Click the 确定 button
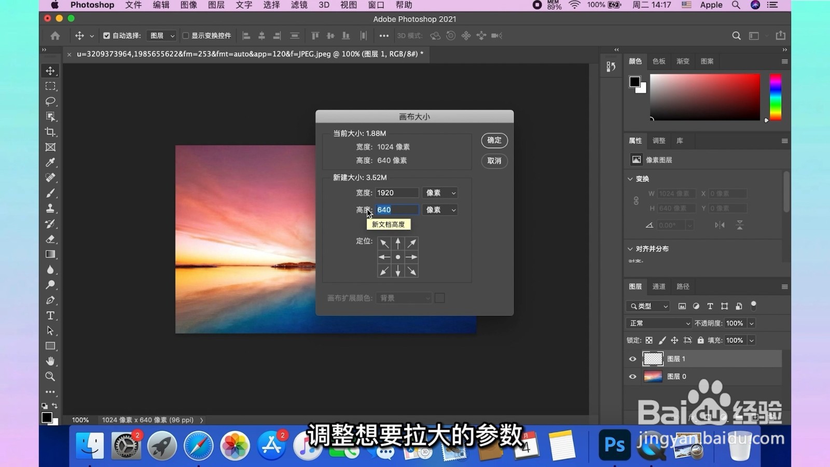Screen dimensions: 830x467 pos(494,141)
